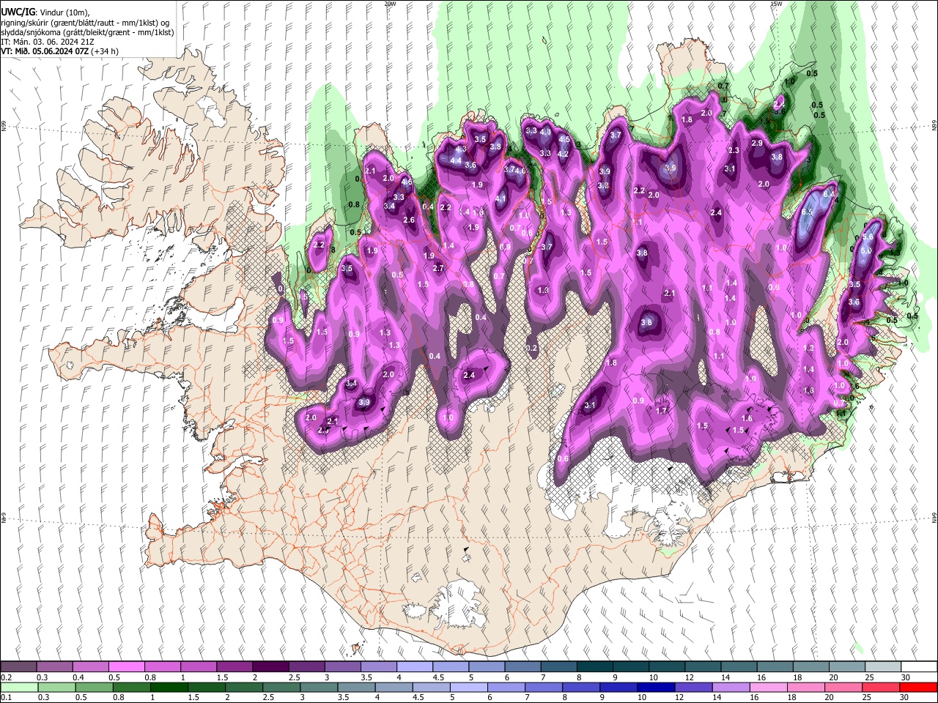Select the '2.3' precipitation value
Viewport: 938px width, 703px height.
(733, 150)
